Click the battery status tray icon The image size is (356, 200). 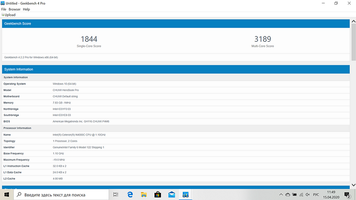(x=295, y=195)
